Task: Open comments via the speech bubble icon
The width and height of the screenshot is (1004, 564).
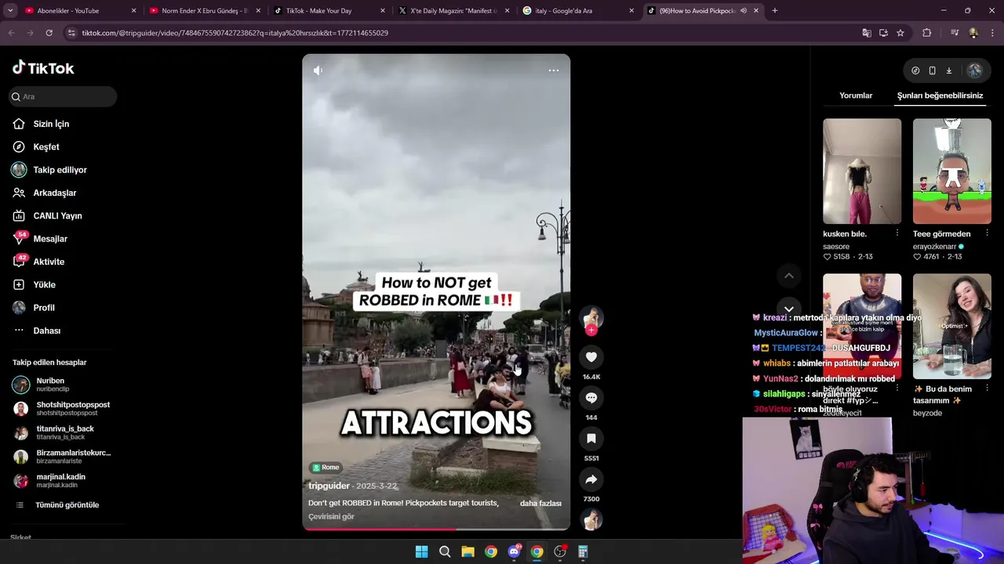Action: tap(591, 398)
